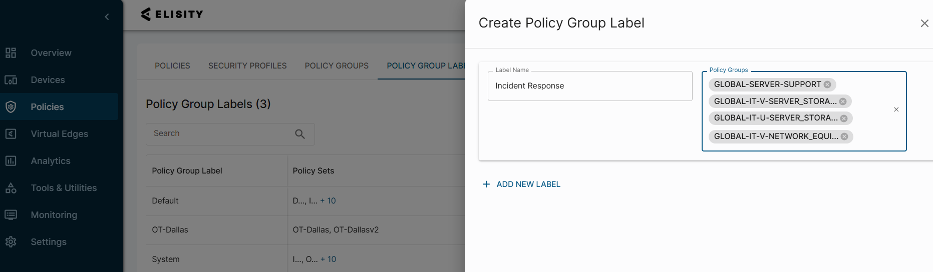Remove the GLOBAL-IT-U-SERVER_STORA chip

[844, 118]
